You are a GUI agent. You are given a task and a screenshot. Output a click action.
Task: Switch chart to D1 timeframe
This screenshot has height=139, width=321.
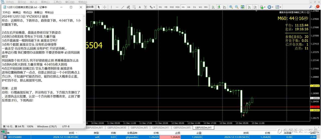[x=195, y=7]
